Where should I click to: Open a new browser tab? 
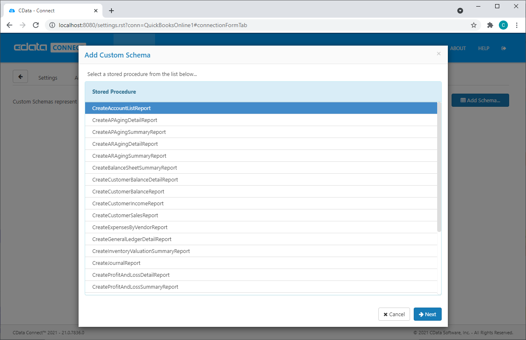pyautogui.click(x=111, y=11)
